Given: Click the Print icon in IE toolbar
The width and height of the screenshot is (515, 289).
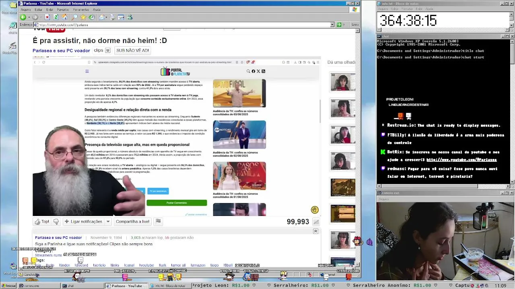Looking at the screenshot, I should (x=112, y=17).
